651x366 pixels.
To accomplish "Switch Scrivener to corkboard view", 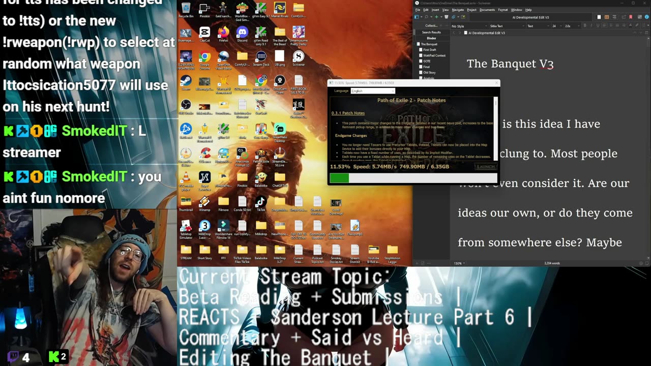I will (x=607, y=17).
